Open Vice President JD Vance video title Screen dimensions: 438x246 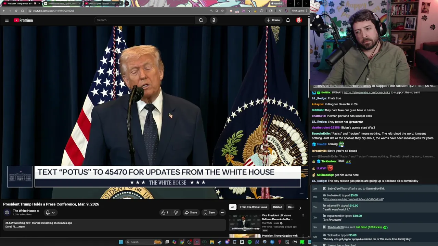point(276,217)
